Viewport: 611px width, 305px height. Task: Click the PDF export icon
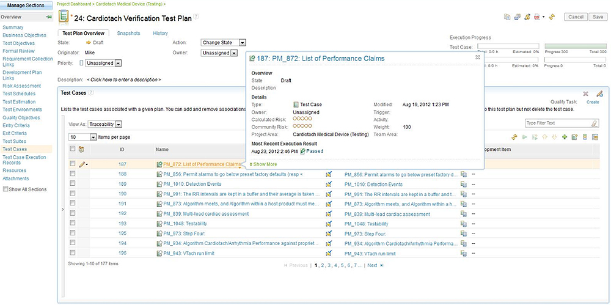pyautogui.click(x=537, y=17)
